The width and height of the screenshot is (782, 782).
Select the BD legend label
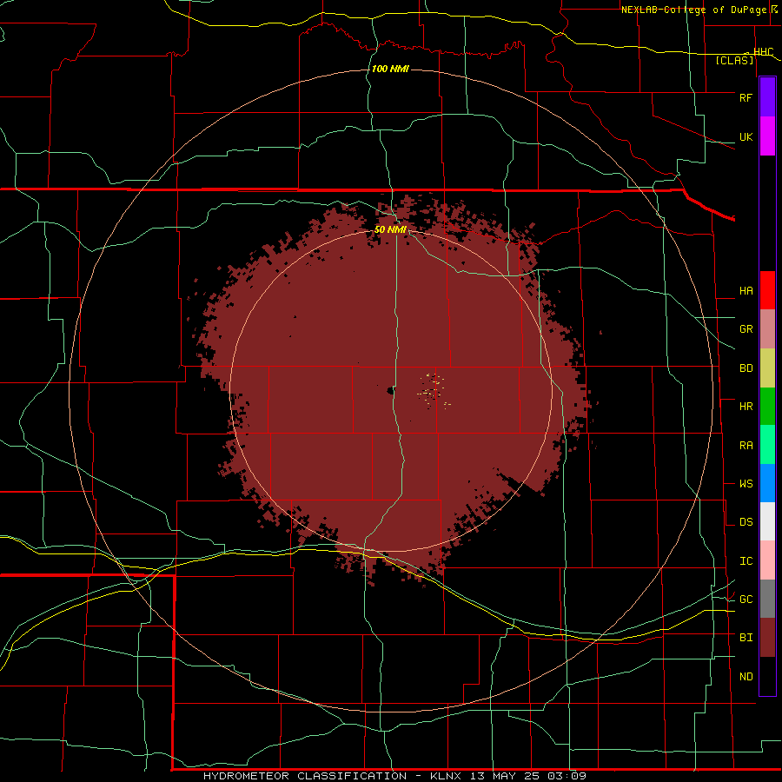coord(746,368)
